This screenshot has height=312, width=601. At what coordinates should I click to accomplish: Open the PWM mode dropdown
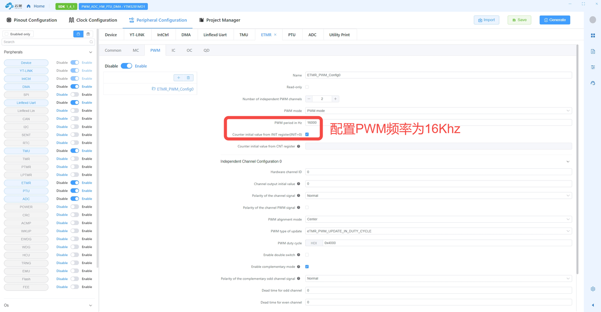439,111
